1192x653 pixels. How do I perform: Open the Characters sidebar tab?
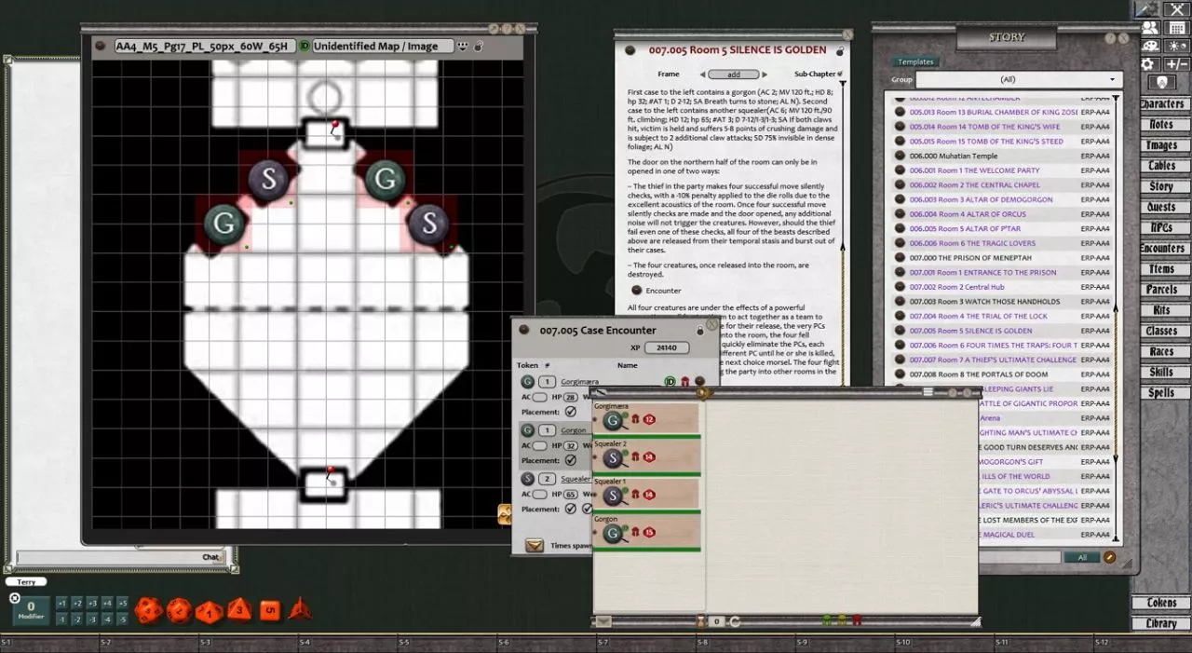click(x=1162, y=104)
